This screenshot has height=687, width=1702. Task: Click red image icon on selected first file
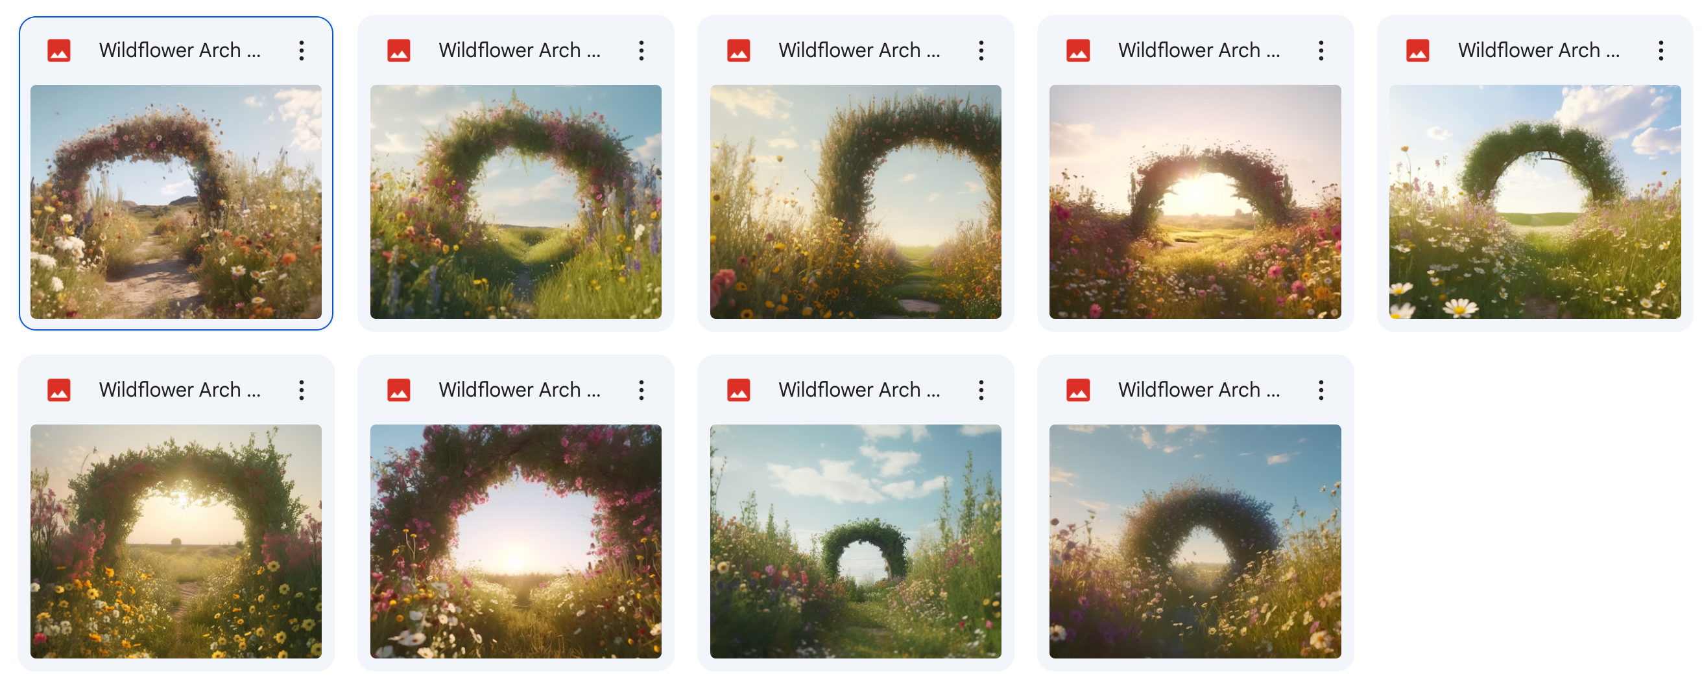pyautogui.click(x=59, y=51)
